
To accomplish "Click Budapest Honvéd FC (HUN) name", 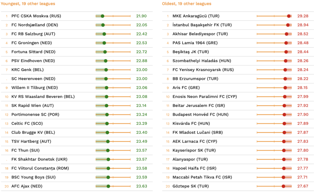I will 201,115.
